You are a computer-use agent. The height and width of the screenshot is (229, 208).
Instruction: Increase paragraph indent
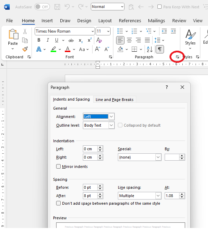[x=173, y=31]
